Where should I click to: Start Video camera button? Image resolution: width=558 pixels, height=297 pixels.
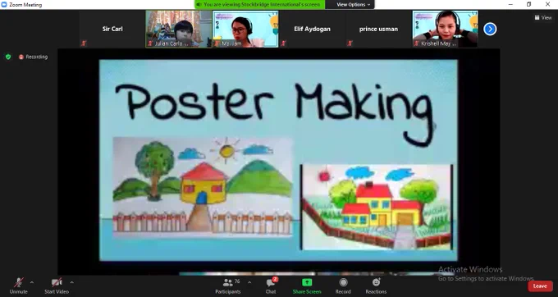[57, 286]
